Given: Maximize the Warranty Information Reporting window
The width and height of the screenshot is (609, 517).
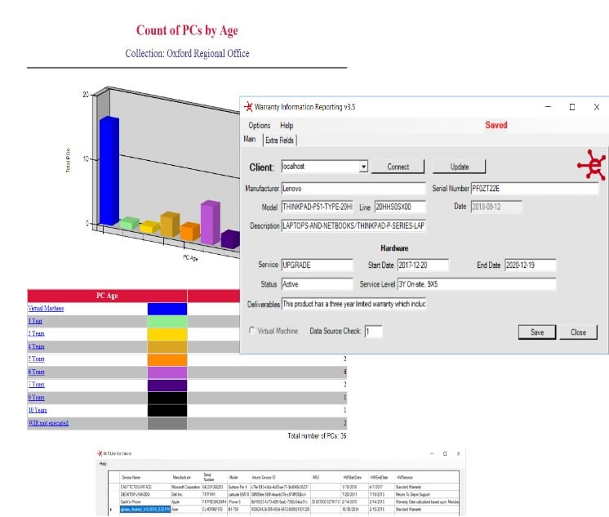Looking at the screenshot, I should pos(572,107).
